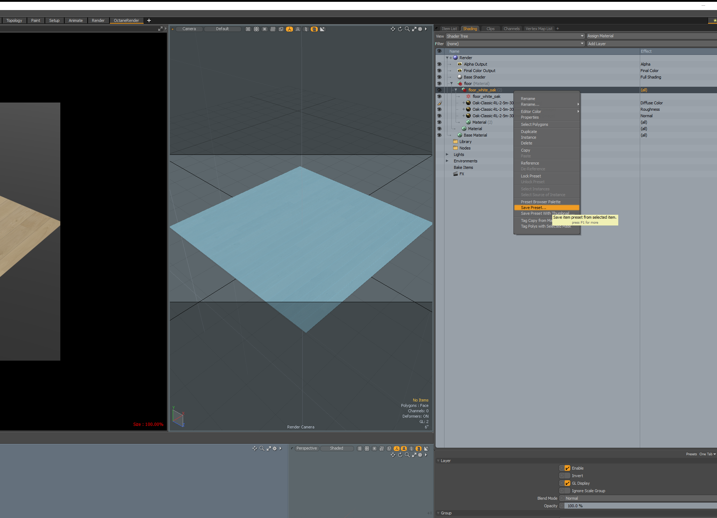Hide the Alpha Output layer via its eye icon
This screenshot has width=717, height=518.
[x=439, y=64]
